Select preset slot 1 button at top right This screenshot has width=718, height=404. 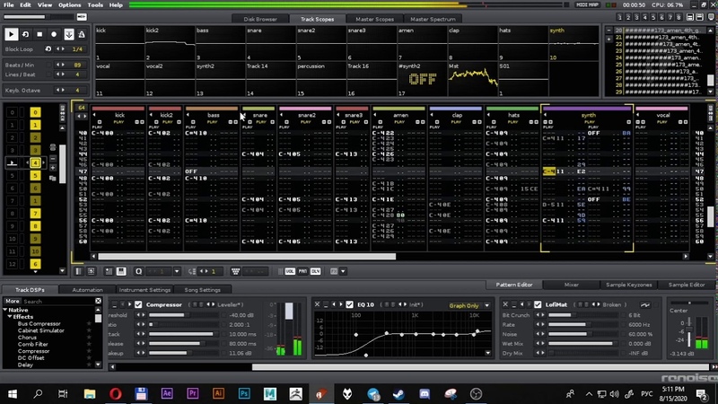(619, 17)
